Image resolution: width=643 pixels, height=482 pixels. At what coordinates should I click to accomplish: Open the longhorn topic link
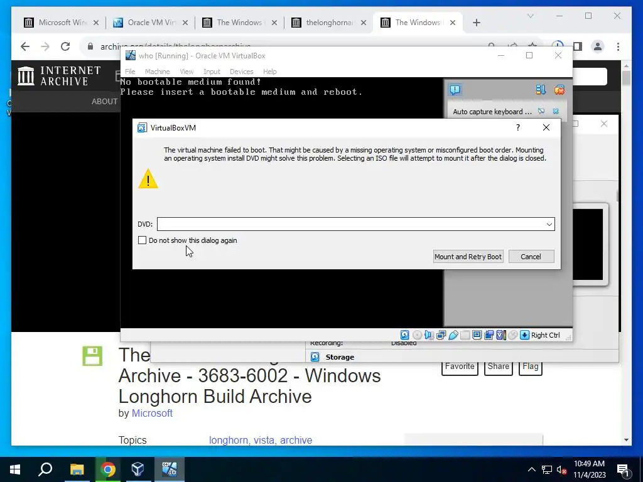229,440
